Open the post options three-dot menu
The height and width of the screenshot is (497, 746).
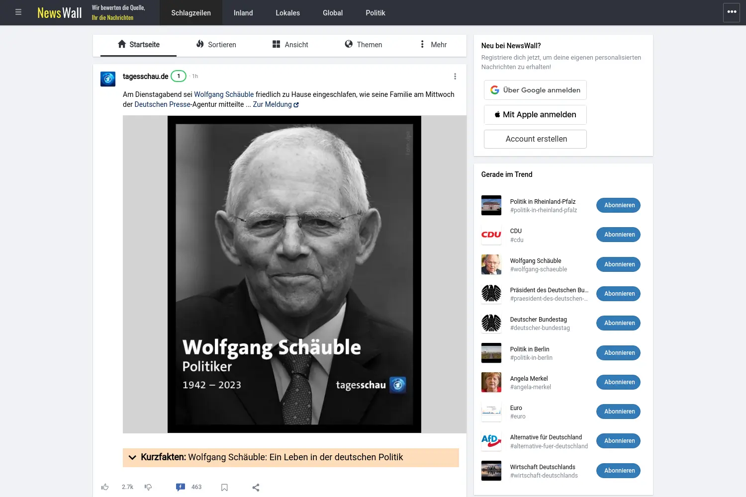[455, 77]
